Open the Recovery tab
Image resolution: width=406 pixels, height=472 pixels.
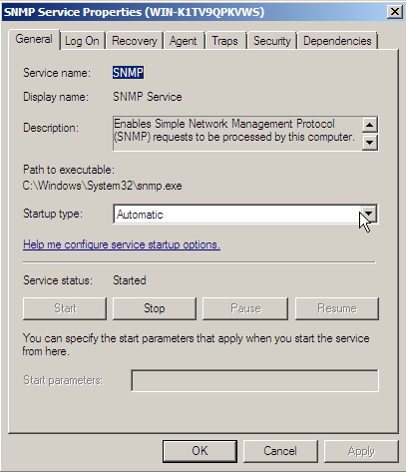[x=135, y=41]
